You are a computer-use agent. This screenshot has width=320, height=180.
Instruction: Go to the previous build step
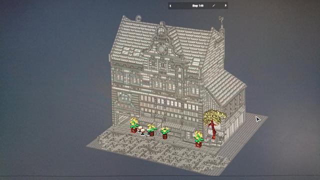[x=170, y=6]
